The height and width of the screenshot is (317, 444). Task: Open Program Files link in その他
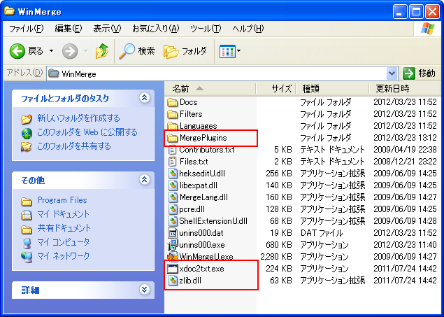pos(62,200)
